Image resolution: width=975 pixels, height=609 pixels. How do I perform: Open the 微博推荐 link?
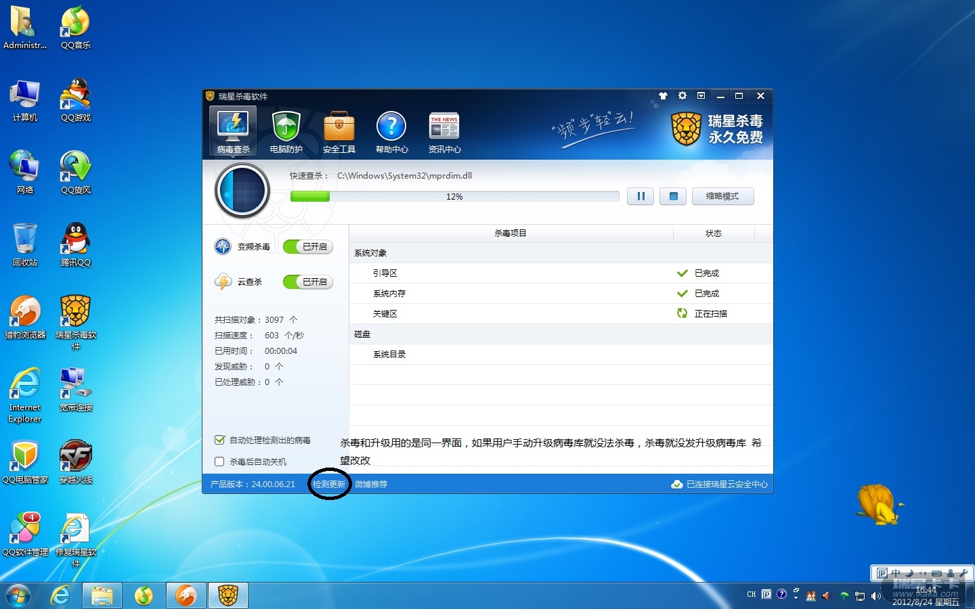(x=371, y=484)
